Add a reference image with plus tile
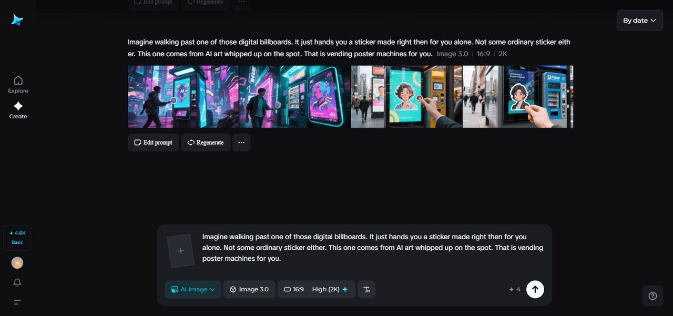The height and width of the screenshot is (316, 673). (x=180, y=251)
